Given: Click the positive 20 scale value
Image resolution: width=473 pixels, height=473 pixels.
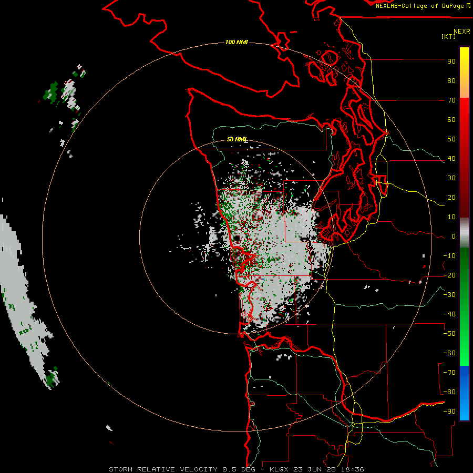Looking at the screenshot, I should tap(451, 198).
